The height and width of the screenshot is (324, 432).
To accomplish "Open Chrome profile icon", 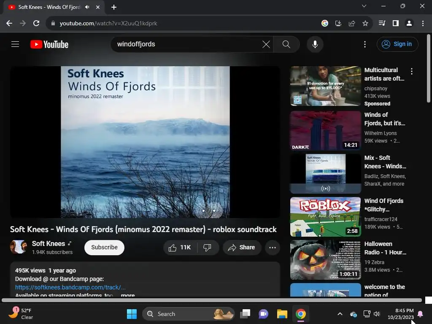I will pyautogui.click(x=409, y=23).
